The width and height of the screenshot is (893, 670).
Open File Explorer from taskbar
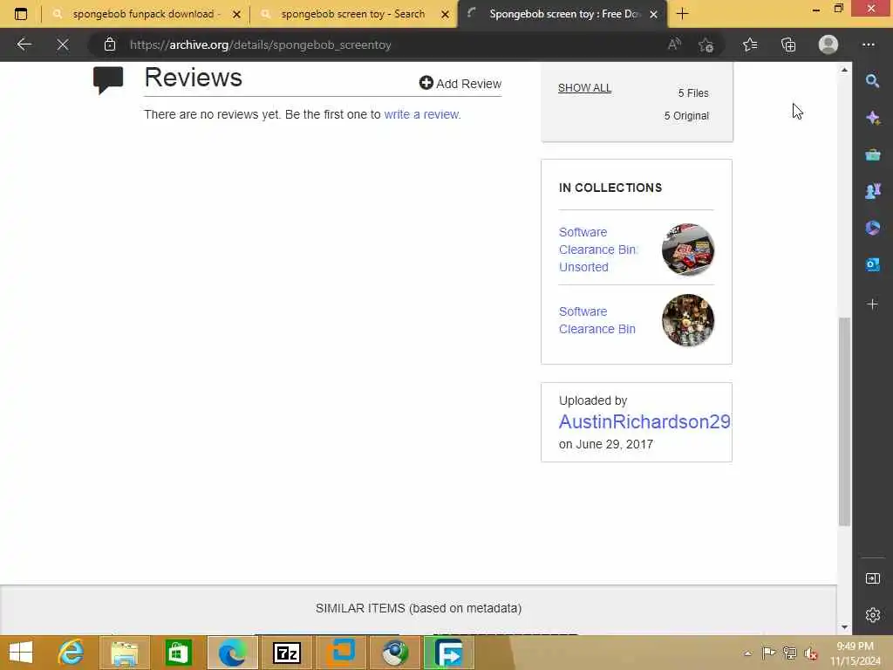[125, 653]
